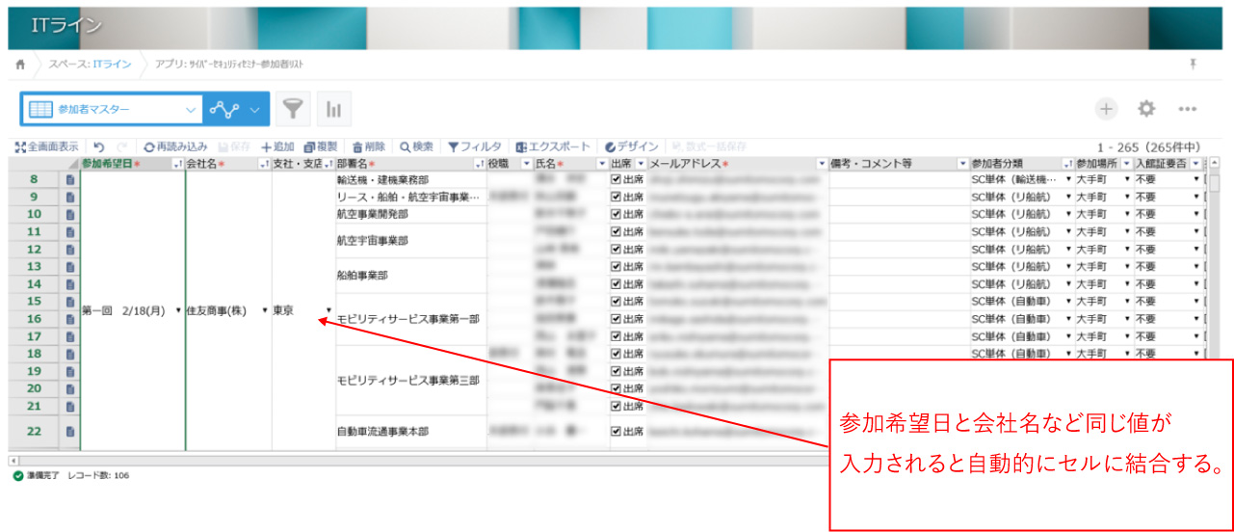1234x532 pixels.
Task: Open the three-dots more options menu
Action: tap(1187, 109)
